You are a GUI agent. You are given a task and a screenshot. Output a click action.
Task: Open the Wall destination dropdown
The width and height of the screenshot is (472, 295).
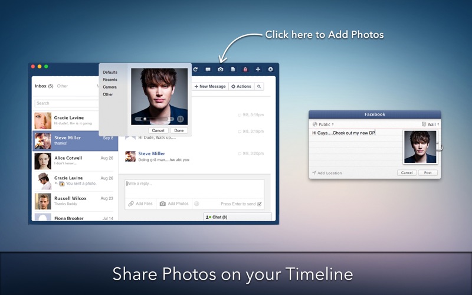coord(431,124)
